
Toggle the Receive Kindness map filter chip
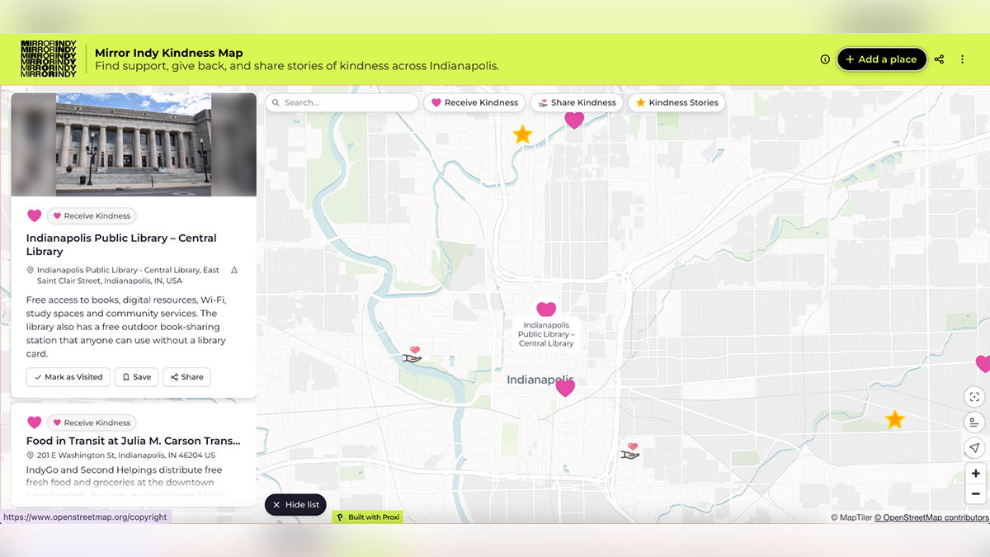(475, 102)
